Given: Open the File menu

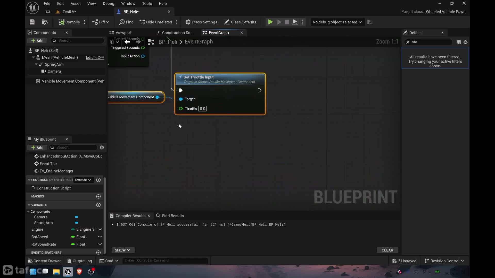Looking at the screenshot, I should (x=47, y=4).
